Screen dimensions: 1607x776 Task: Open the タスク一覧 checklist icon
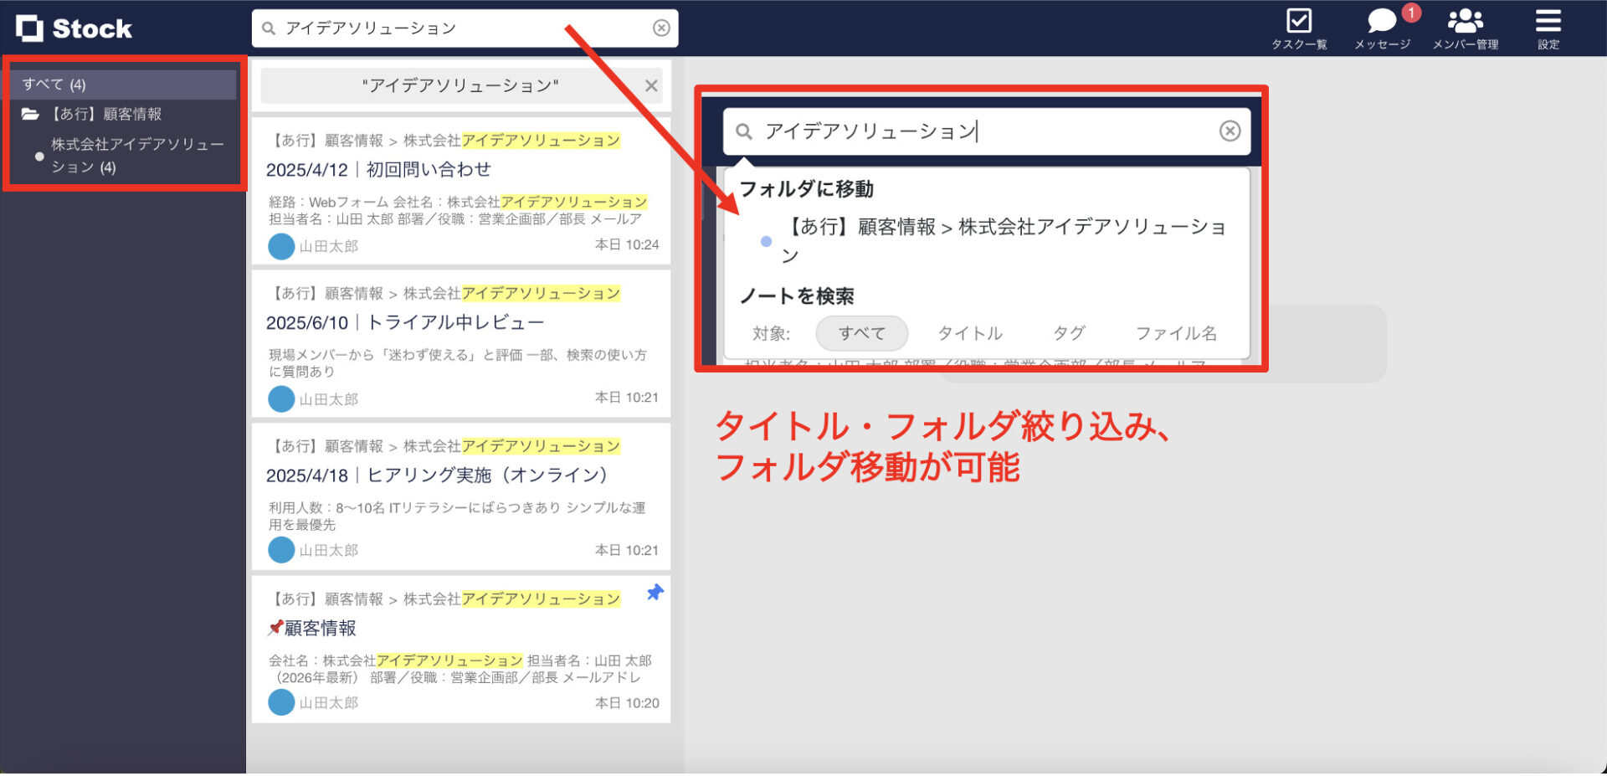pos(1298,20)
